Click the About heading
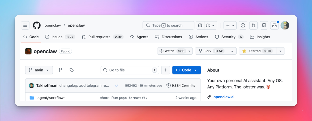The image size is (312, 121). [213, 70]
